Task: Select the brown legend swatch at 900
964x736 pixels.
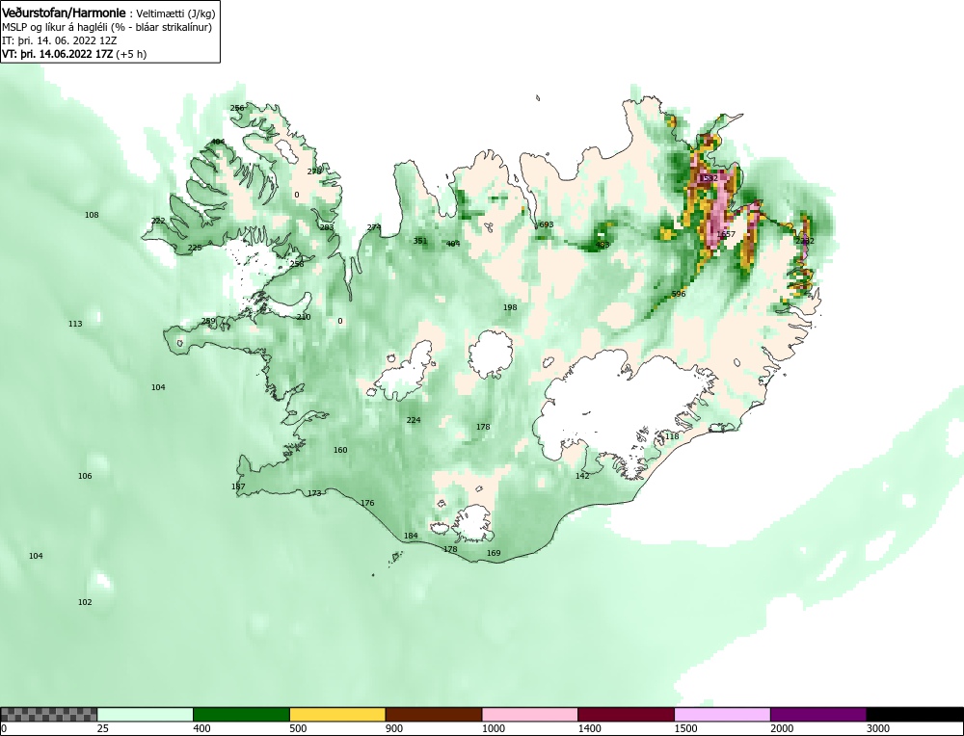Action: click(x=434, y=715)
